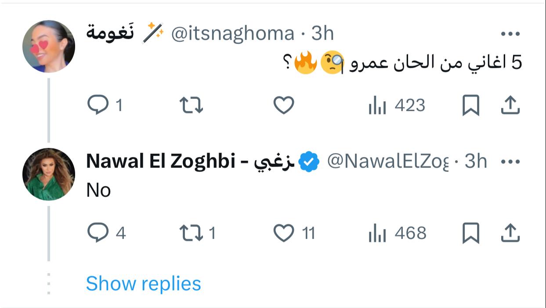View analytics showing 423 views

[397, 106]
